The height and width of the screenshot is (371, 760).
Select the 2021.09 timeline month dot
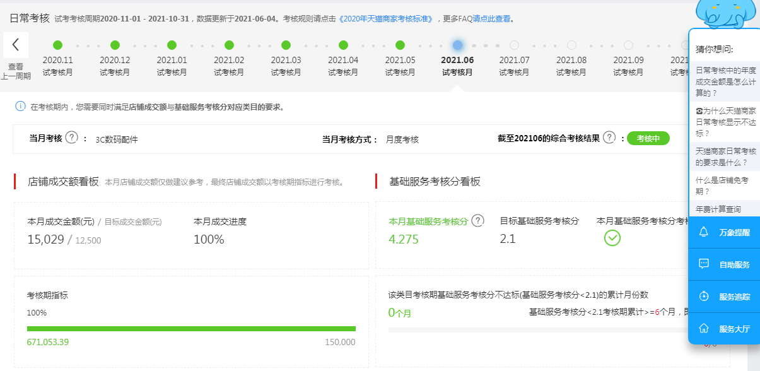click(x=628, y=45)
